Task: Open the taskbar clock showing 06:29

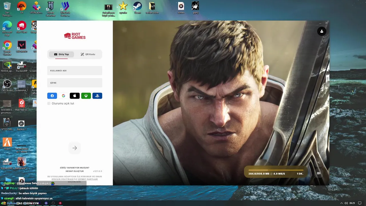Action: 352,203
